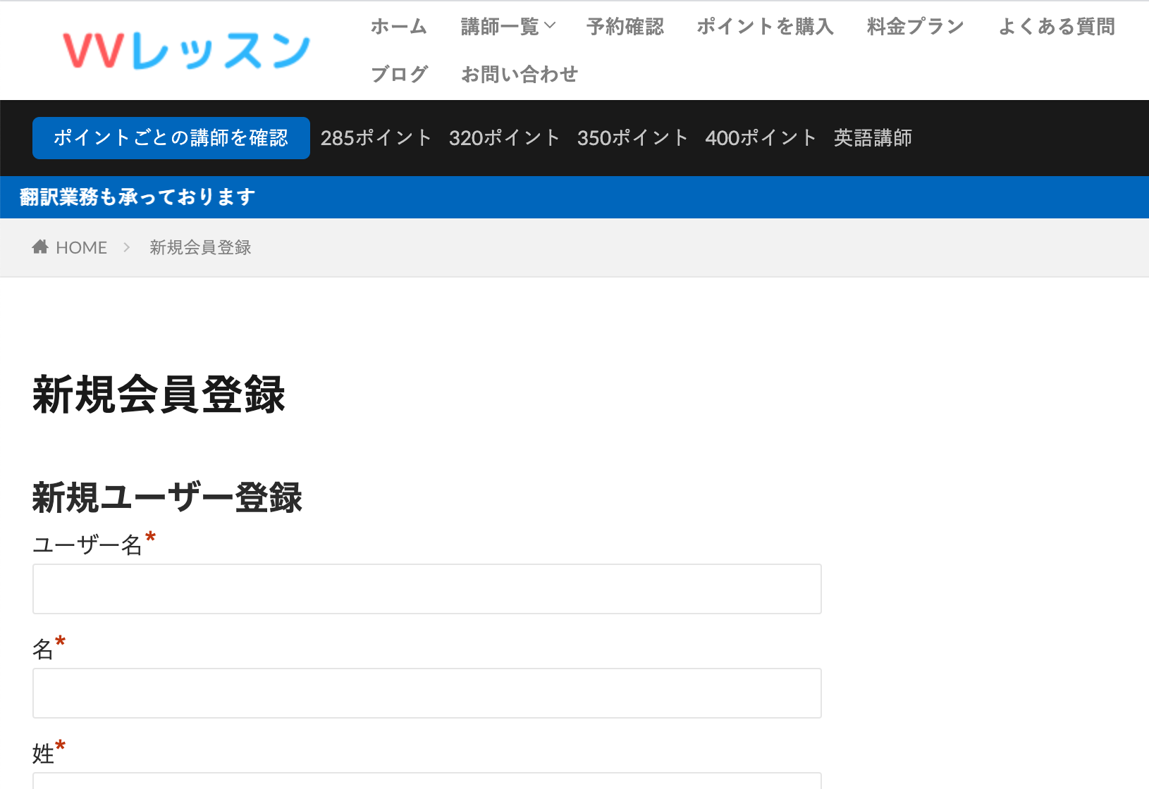
Task: Click the 新規ユーザー登録 form heading
Action: 167,498
